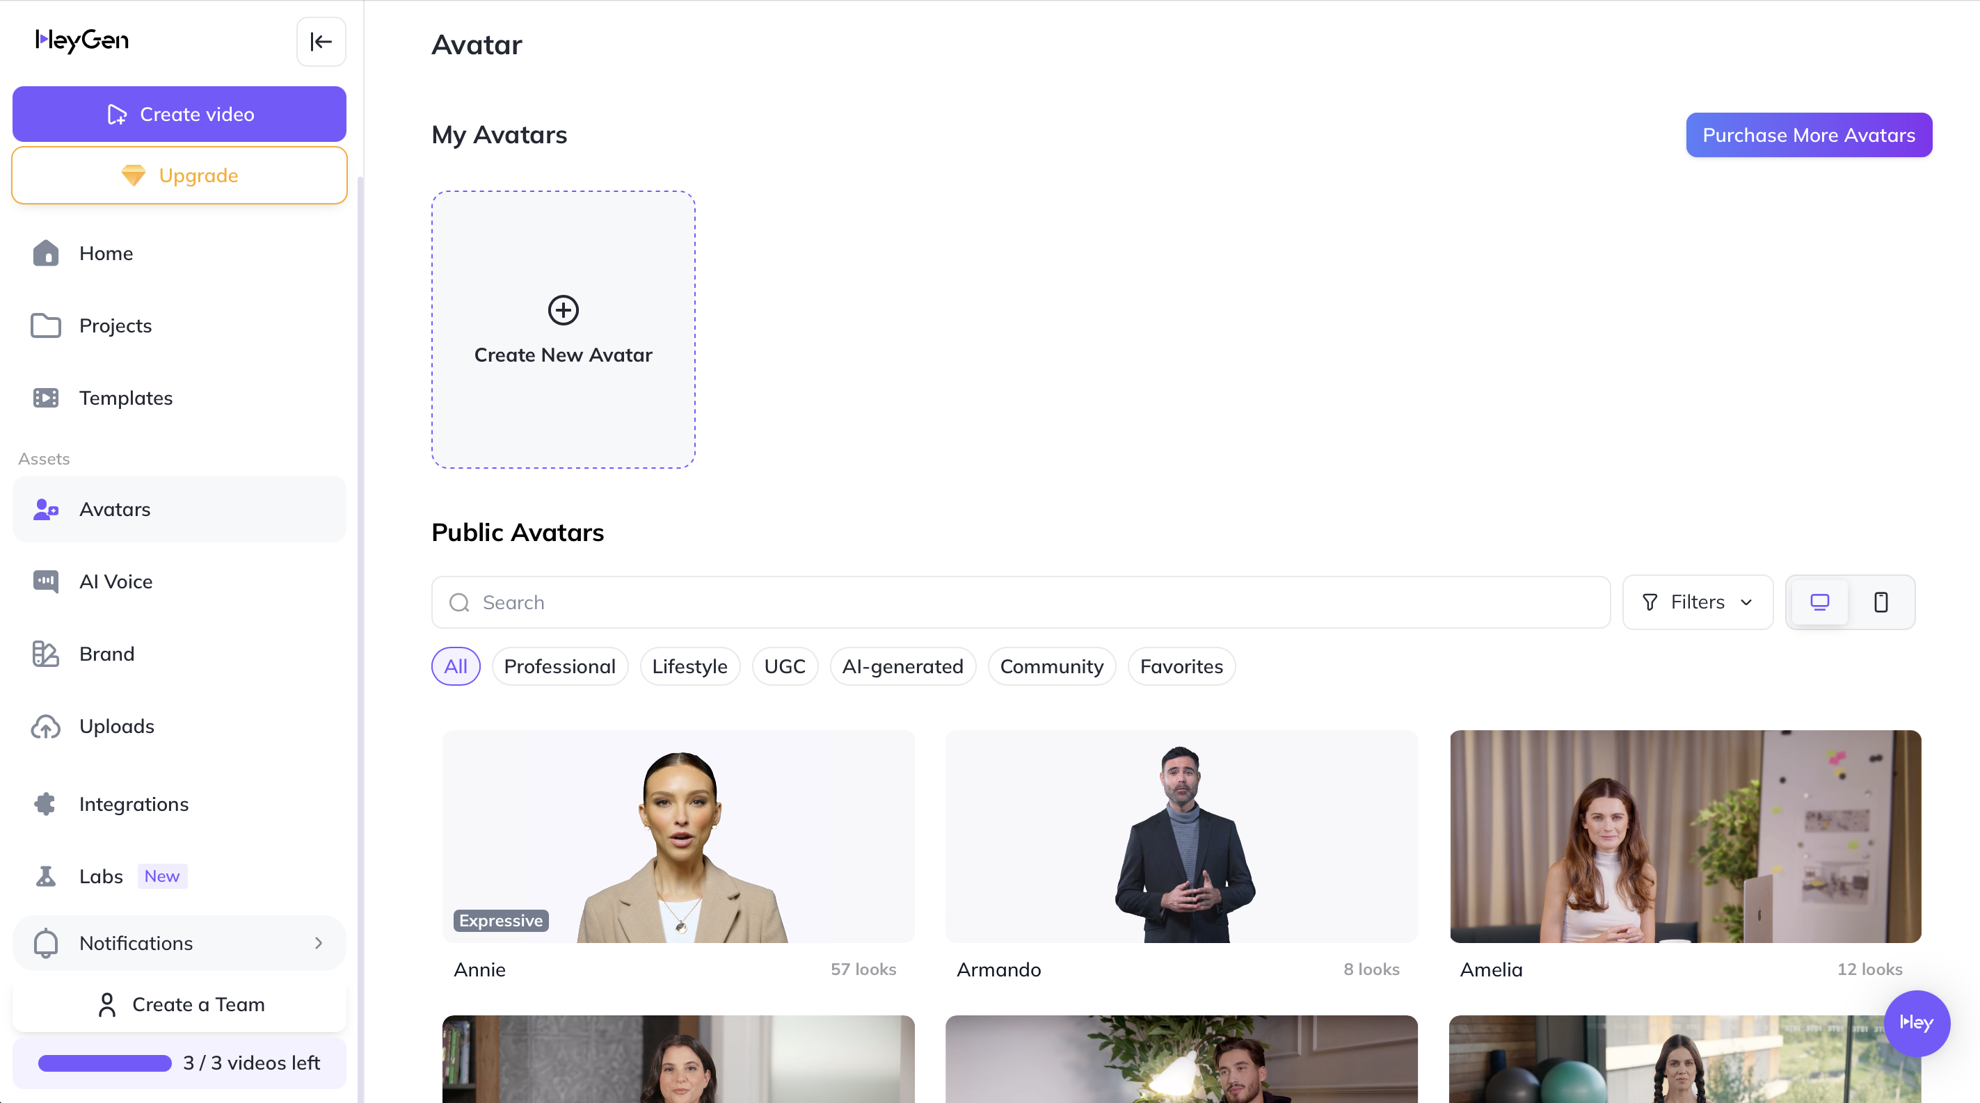The image size is (1980, 1103).
Task: Expand the Notifications chevron
Action: pyautogui.click(x=318, y=943)
